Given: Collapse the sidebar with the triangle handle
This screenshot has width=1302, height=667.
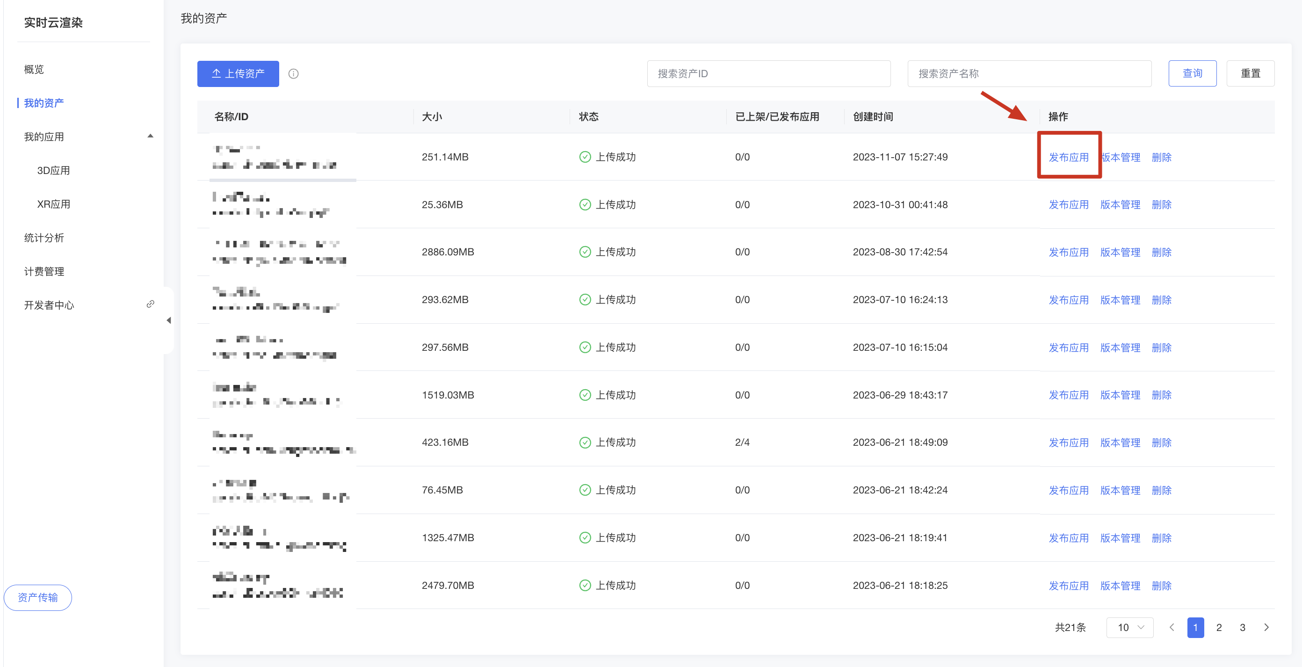Looking at the screenshot, I should [169, 320].
